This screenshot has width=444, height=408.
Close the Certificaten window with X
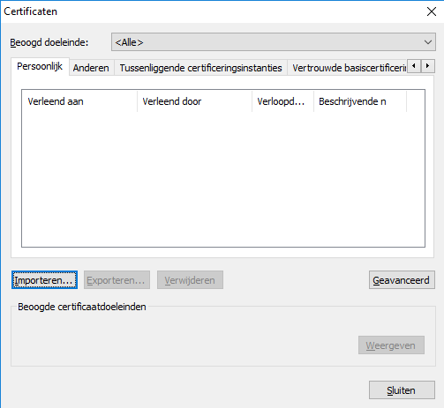pyautogui.click(x=432, y=11)
